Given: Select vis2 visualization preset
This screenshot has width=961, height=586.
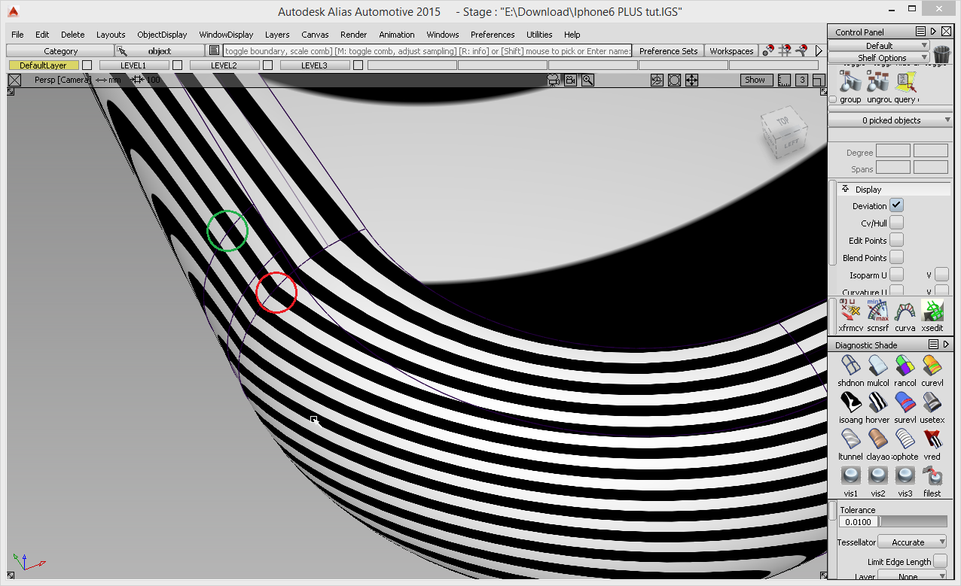Looking at the screenshot, I should pos(878,476).
